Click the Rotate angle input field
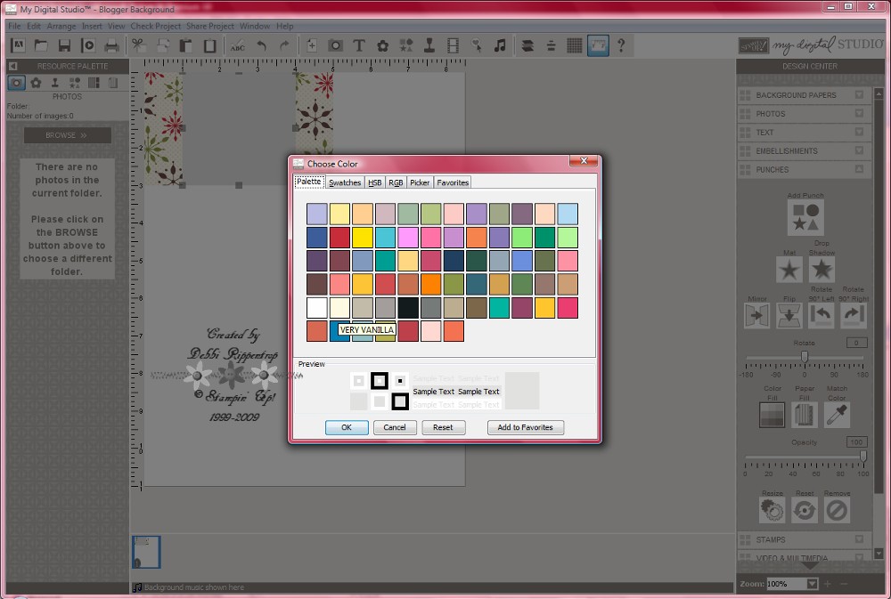Viewport: 891px width, 599px height. [856, 343]
